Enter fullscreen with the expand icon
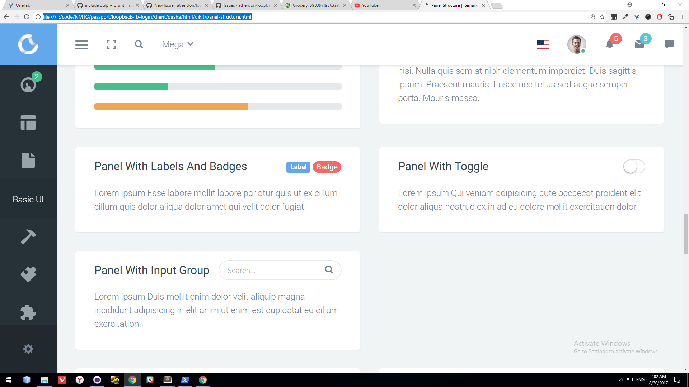This screenshot has width=689, height=387. click(111, 44)
